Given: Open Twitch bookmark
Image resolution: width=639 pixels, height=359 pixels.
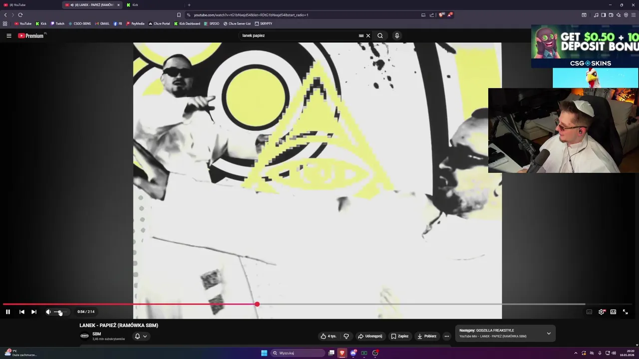Looking at the screenshot, I should [x=57, y=23].
